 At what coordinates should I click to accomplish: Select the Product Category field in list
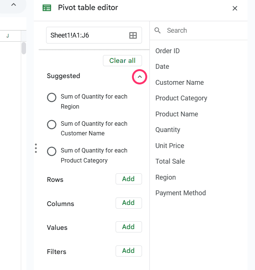pyautogui.click(x=181, y=98)
